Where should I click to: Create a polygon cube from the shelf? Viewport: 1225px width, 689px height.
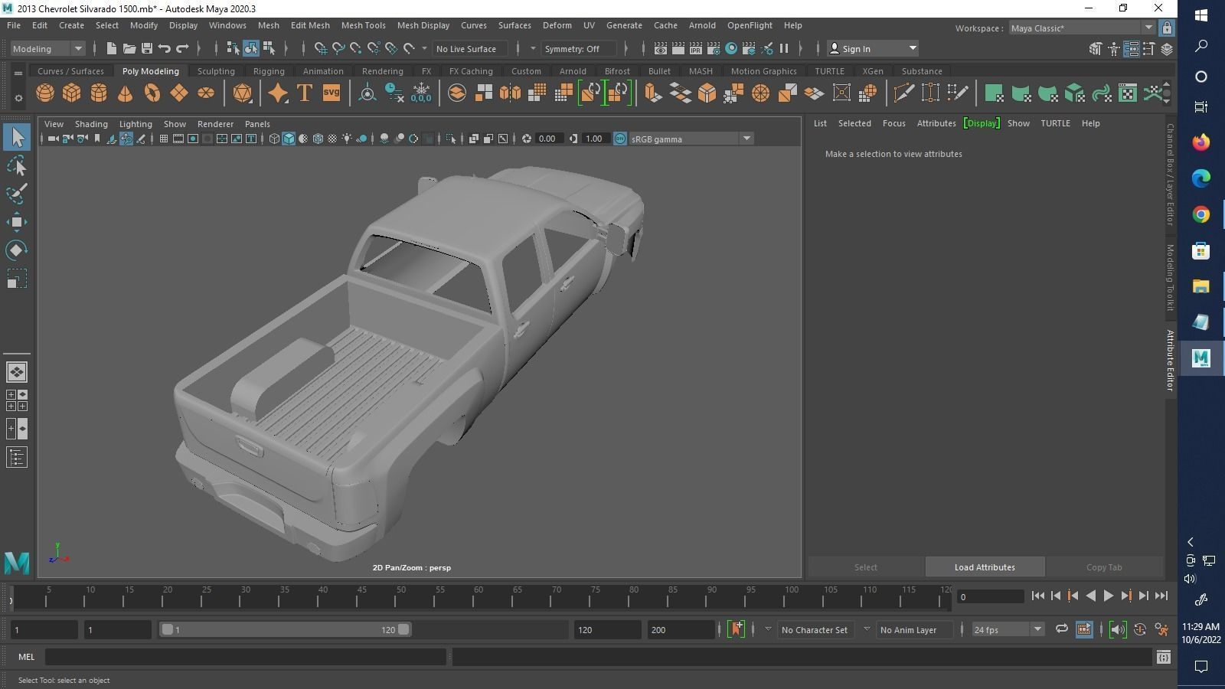point(72,93)
